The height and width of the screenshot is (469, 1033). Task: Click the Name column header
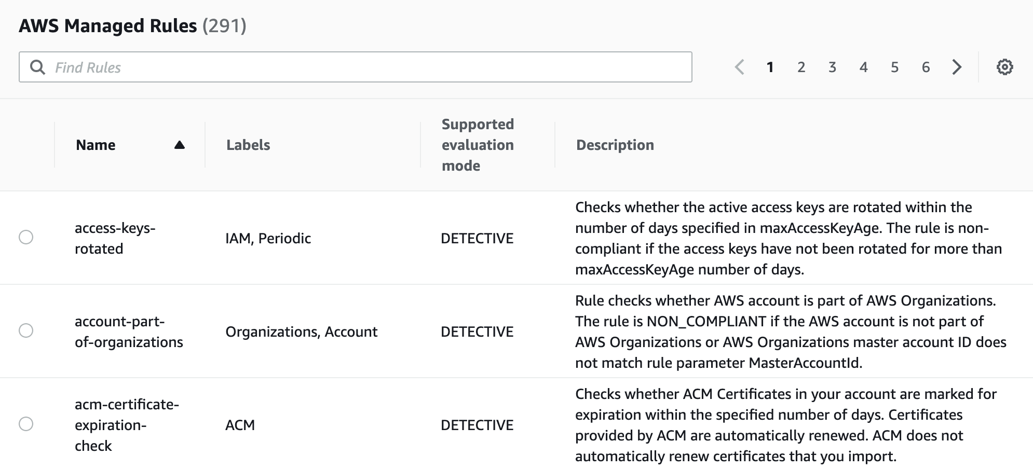[x=96, y=145]
